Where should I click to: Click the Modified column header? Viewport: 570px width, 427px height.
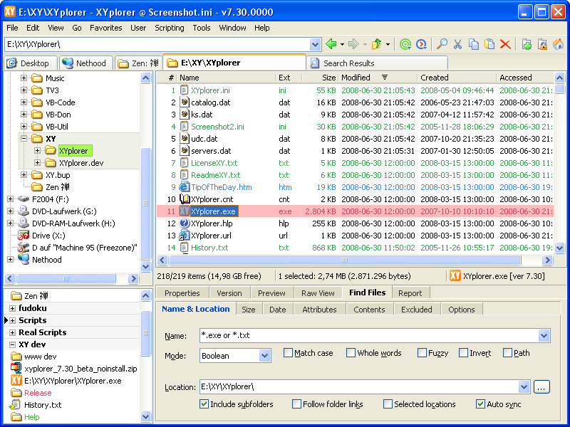tap(378, 78)
